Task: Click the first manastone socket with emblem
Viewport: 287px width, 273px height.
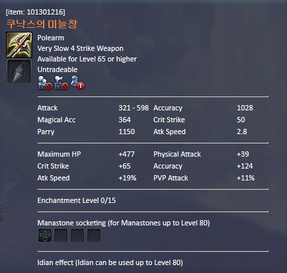Action: coord(45,235)
